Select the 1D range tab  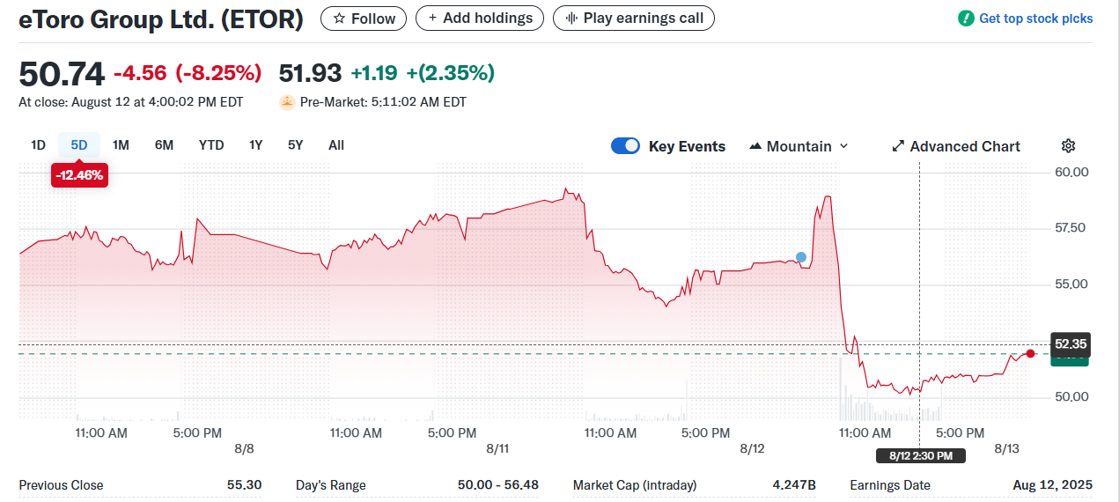[x=38, y=145]
